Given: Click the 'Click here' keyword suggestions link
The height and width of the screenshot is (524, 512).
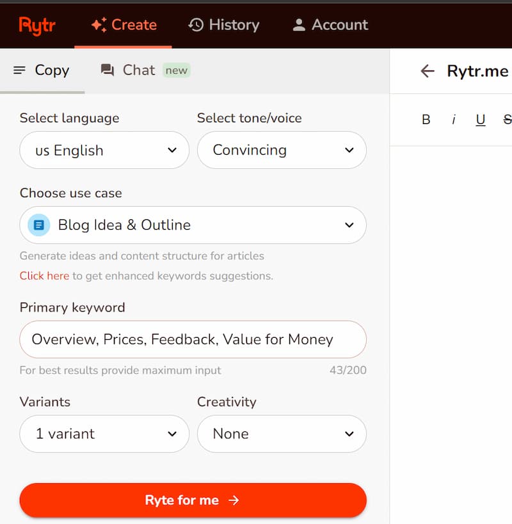Looking at the screenshot, I should pos(44,276).
